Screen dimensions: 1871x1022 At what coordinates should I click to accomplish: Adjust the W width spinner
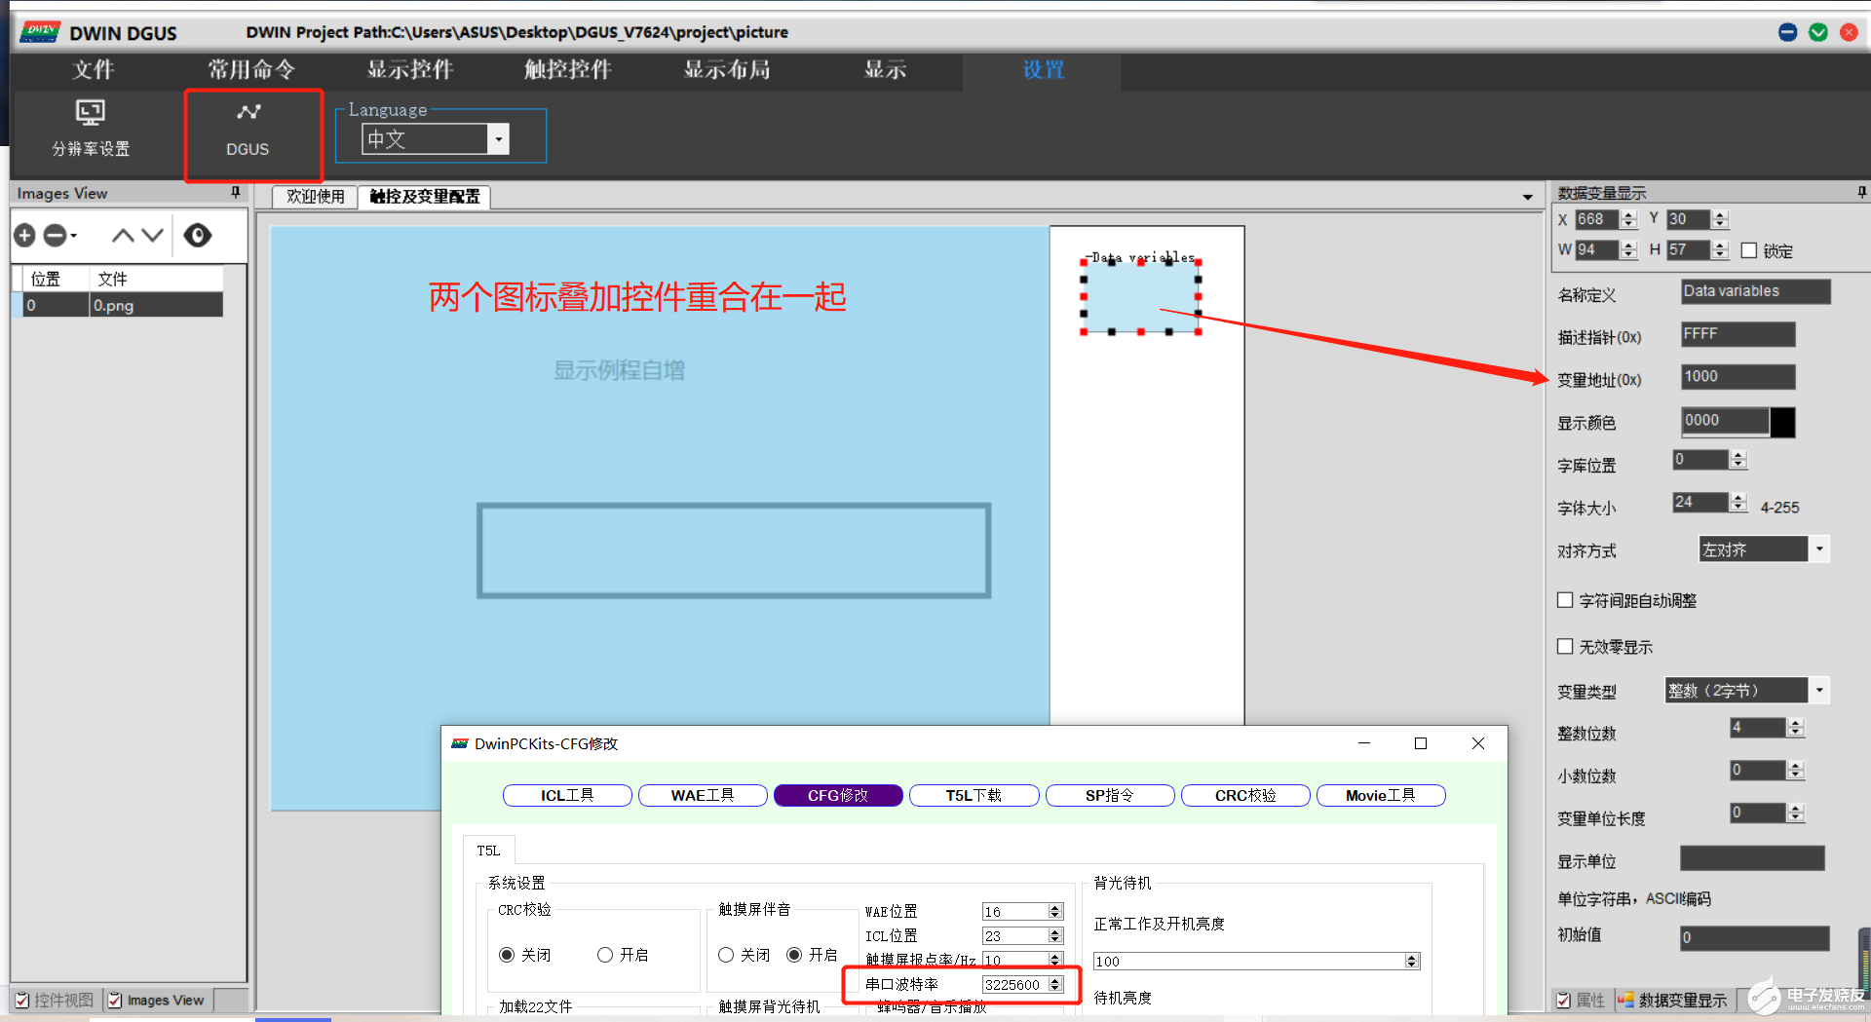[x=1628, y=250]
